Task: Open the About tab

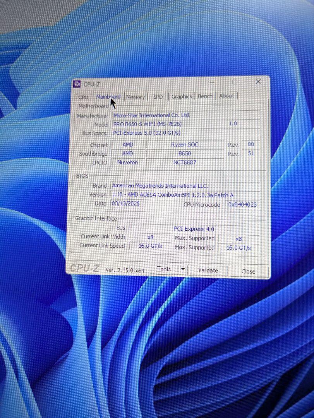Action: [226, 96]
